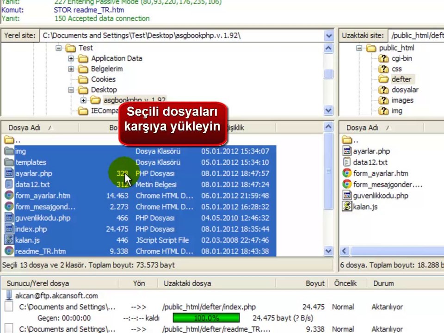
Task: Click the local form_mesajgond... Chrome icon
Action: pos(9,206)
